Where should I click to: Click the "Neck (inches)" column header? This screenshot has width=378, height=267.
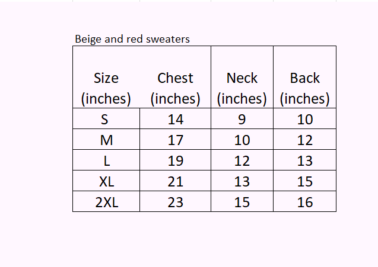coord(242,88)
